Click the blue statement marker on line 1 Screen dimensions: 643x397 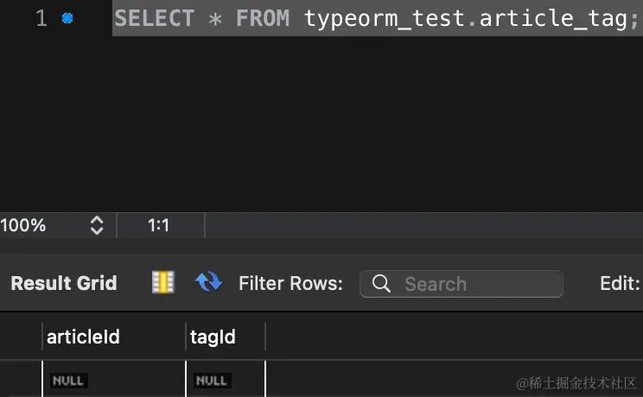pyautogui.click(x=68, y=18)
